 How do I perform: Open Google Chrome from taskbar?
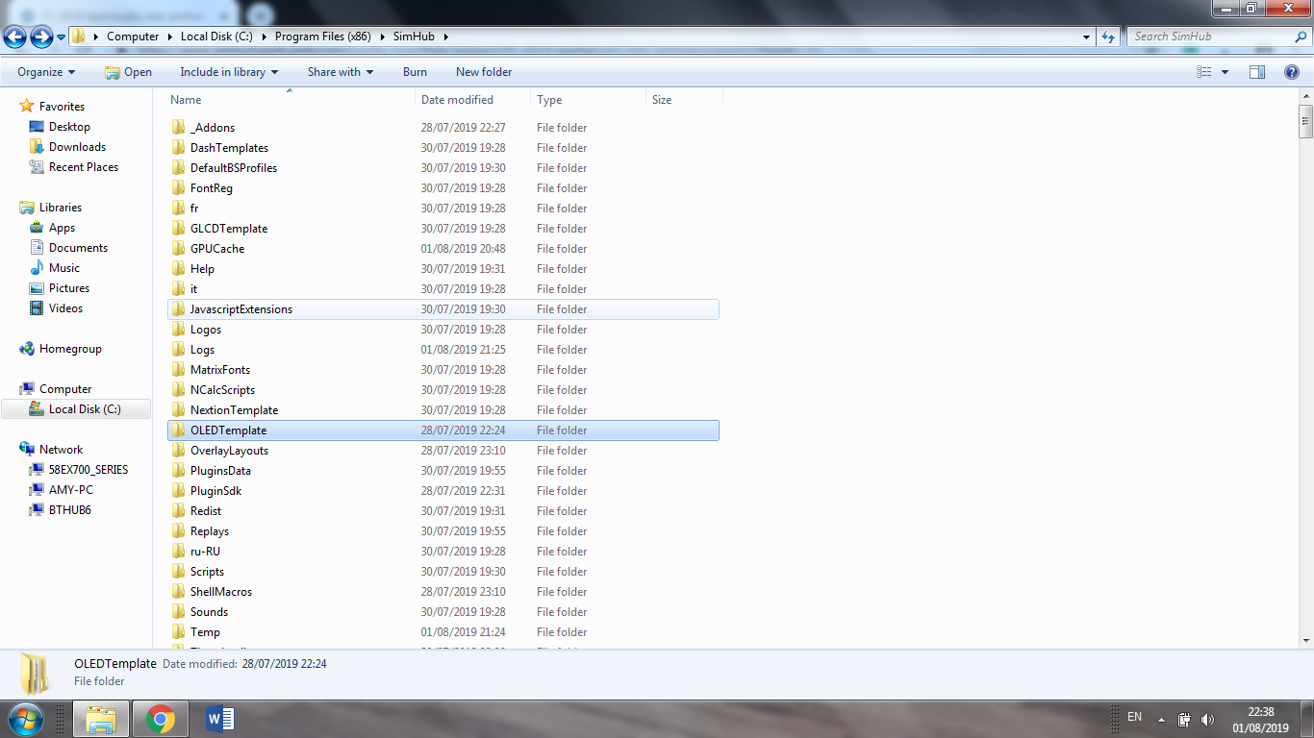tap(160, 719)
